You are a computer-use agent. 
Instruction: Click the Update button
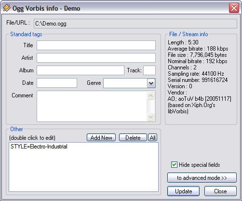coord(183,191)
